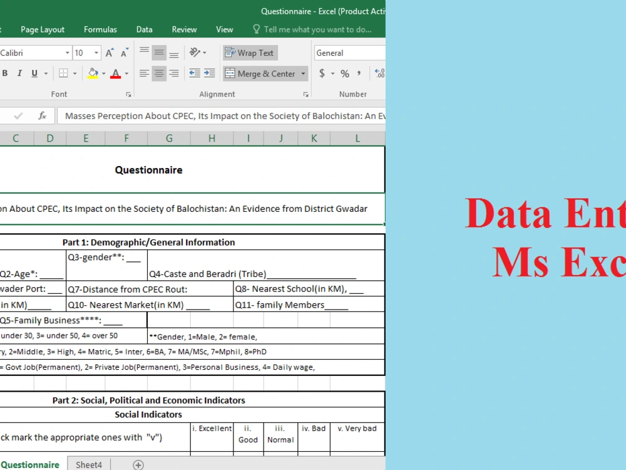
Task: Open Font settings dialog launcher
Action: [128, 95]
